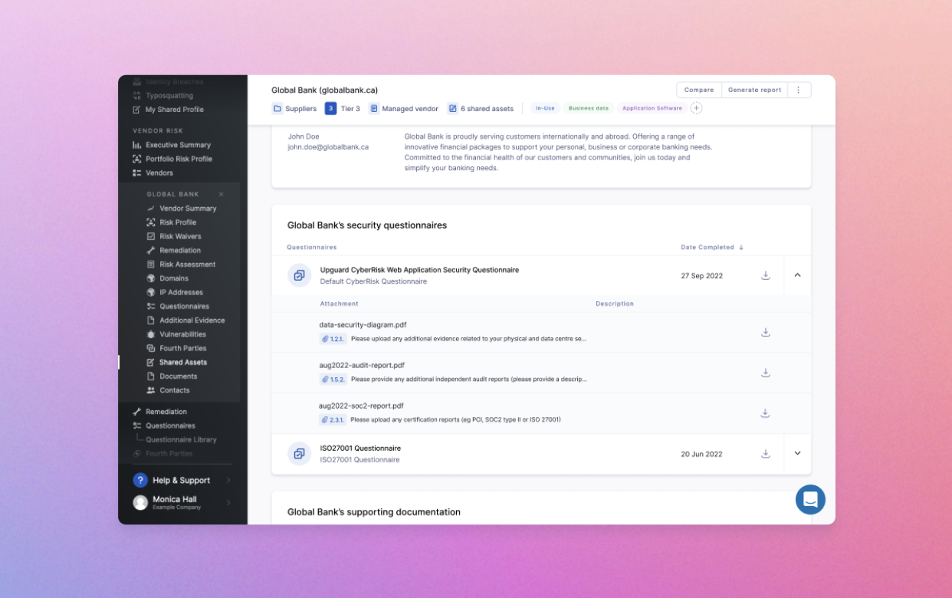
Task: Click the Application Software tag
Action: 652,108
